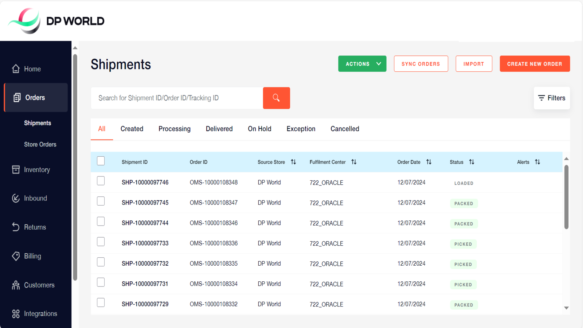
Task: Select the checkbox for SHP-10000097733
Action: coord(101,241)
